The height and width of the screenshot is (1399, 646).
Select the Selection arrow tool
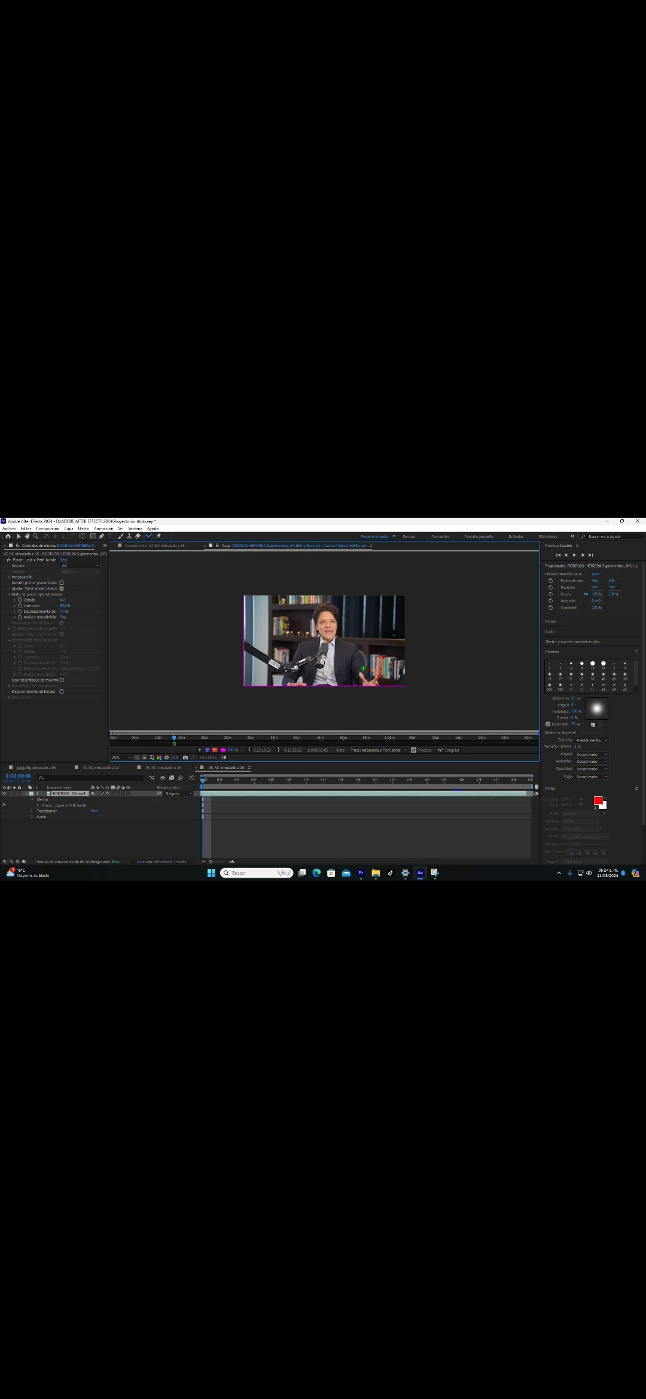19,536
